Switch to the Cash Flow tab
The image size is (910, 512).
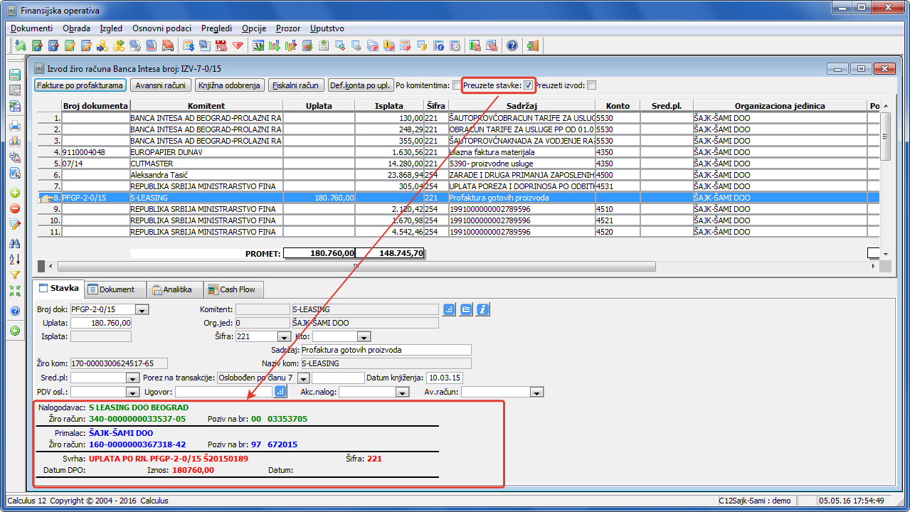[x=235, y=289]
